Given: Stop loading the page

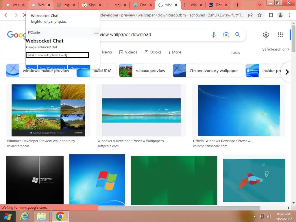Looking at the screenshot, I should 24,15.
